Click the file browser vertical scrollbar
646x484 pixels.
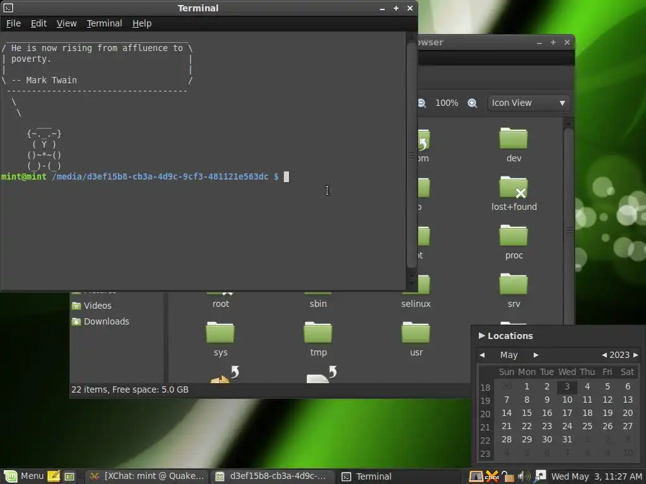tap(568, 231)
